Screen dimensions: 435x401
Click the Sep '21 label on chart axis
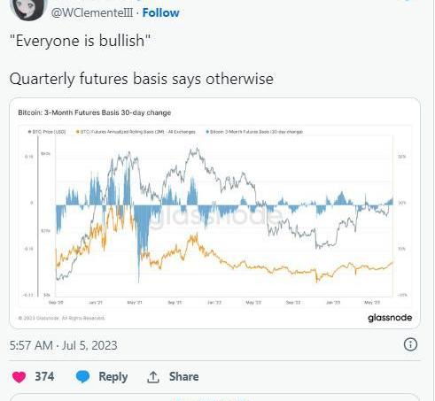tap(175, 303)
